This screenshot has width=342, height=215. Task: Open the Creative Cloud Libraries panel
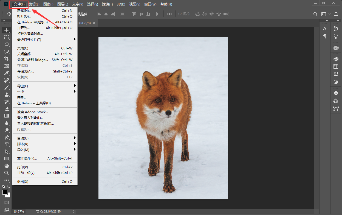click(336, 48)
